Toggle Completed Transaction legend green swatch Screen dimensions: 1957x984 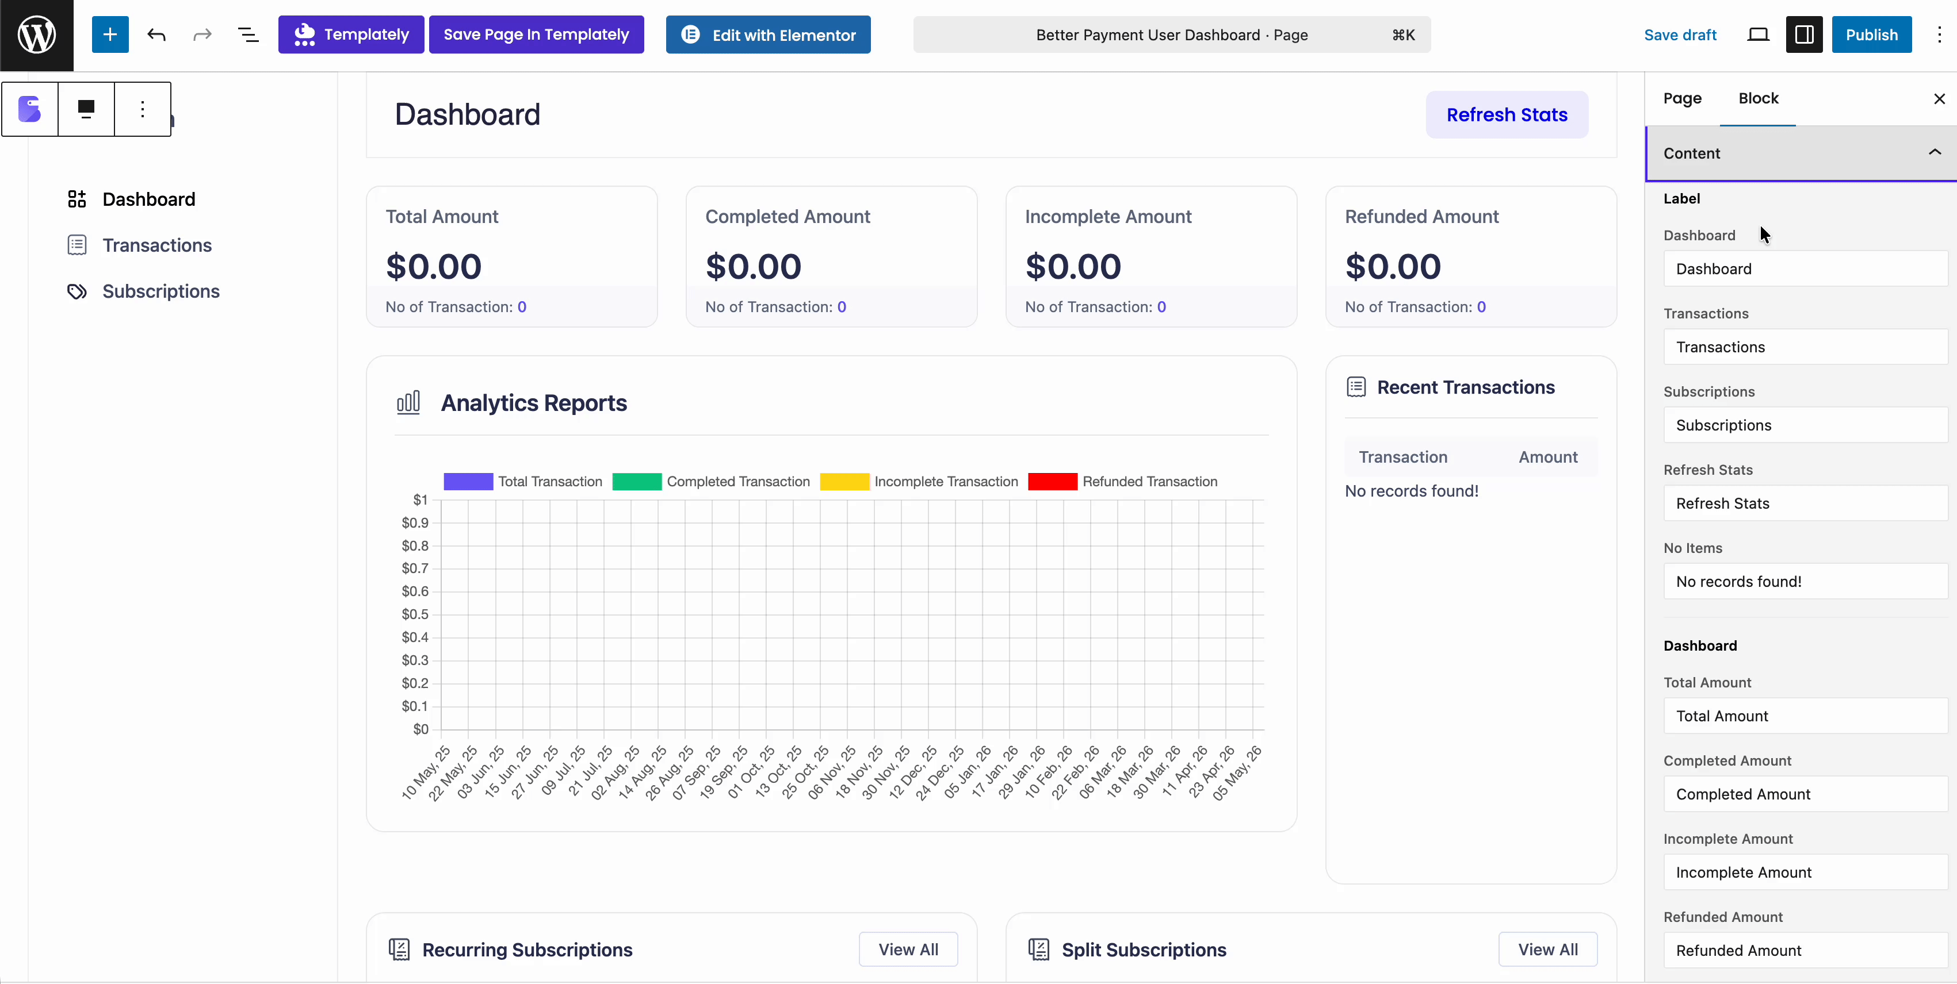click(x=637, y=482)
